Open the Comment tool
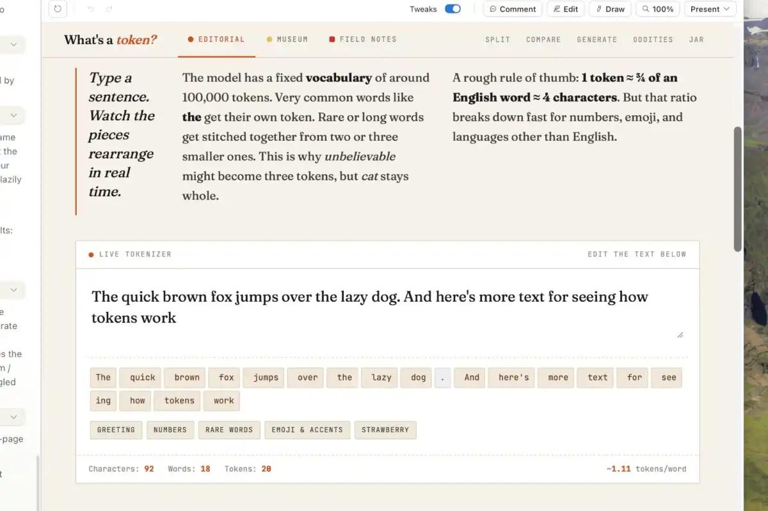This screenshot has height=511, width=768. click(x=513, y=9)
